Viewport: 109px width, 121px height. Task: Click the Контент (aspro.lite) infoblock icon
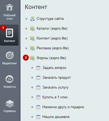pyautogui.click(x=33, y=38)
